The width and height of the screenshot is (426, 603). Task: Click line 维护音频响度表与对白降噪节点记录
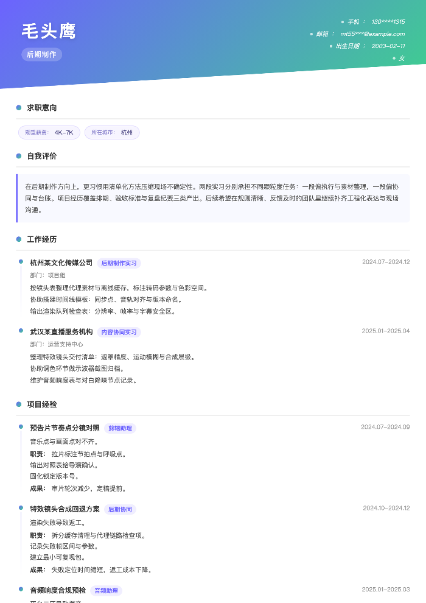coord(84,381)
